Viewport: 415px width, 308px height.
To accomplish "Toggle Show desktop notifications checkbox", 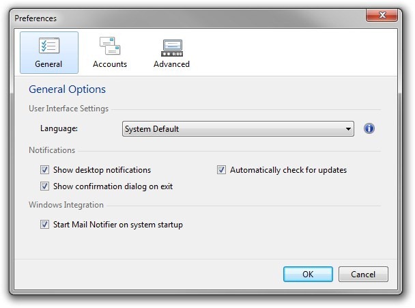I will coord(44,170).
